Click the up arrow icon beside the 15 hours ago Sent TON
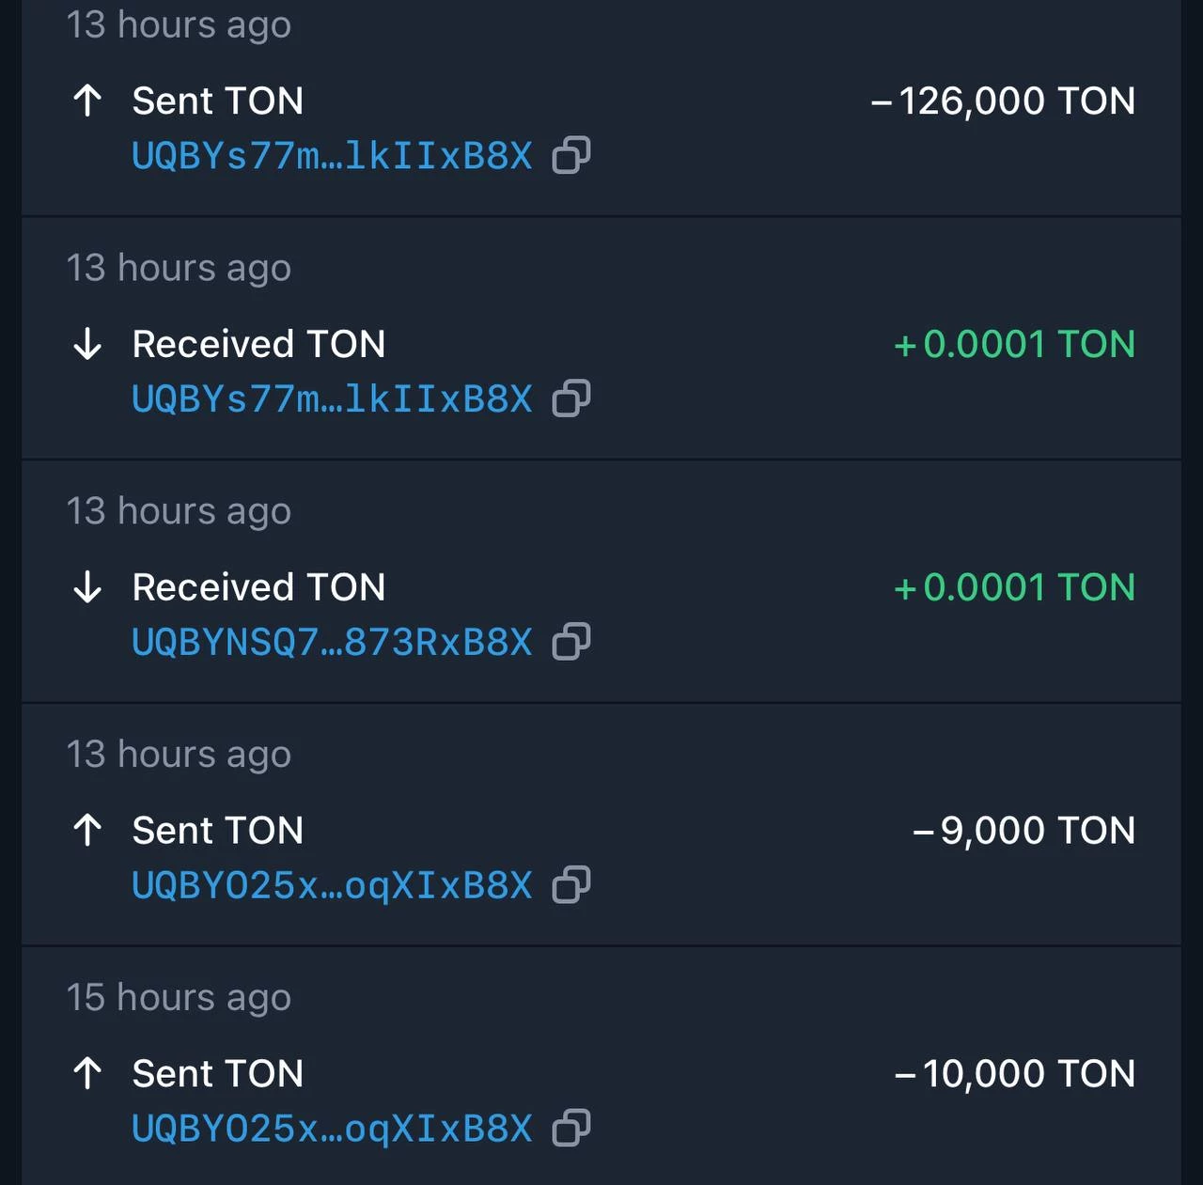This screenshot has width=1203, height=1185. coord(86,1072)
